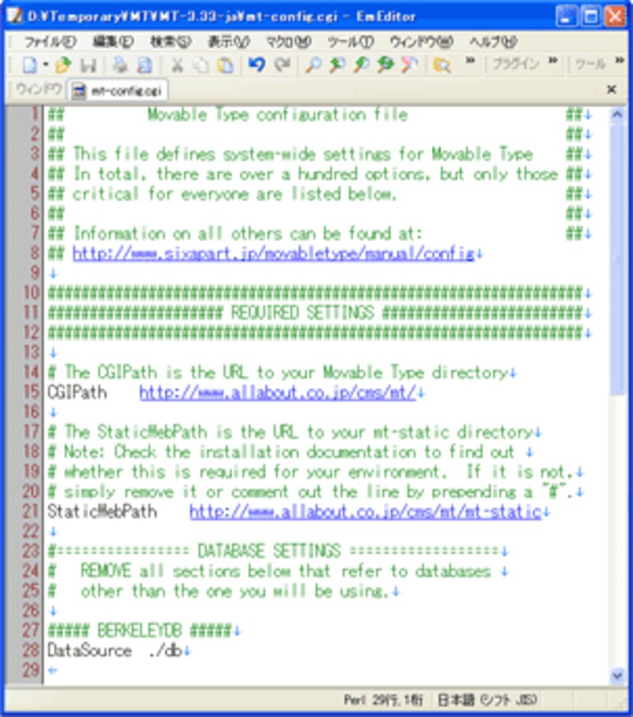633x717 pixels.
Task: Click the BERKELEYDB comment on line 27
Action: point(140,631)
